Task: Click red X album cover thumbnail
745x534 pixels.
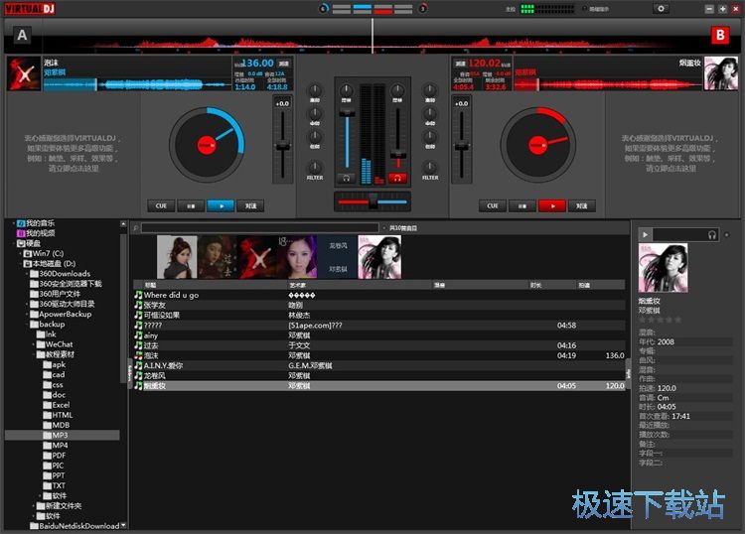Action: (257, 257)
